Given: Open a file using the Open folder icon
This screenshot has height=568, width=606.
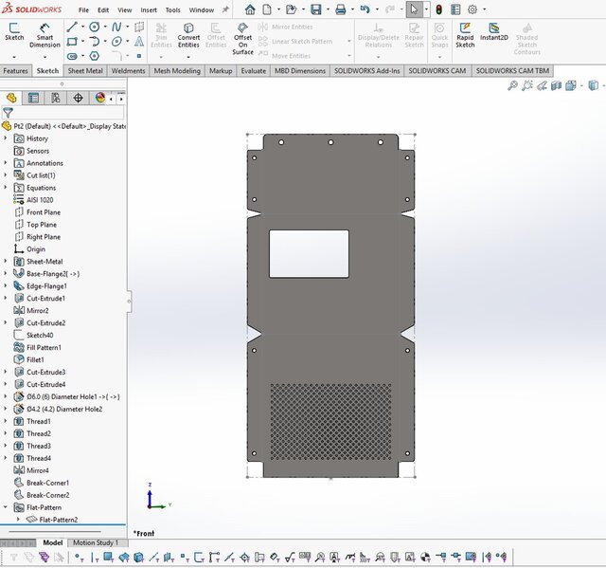Looking at the screenshot, I should point(291,9).
